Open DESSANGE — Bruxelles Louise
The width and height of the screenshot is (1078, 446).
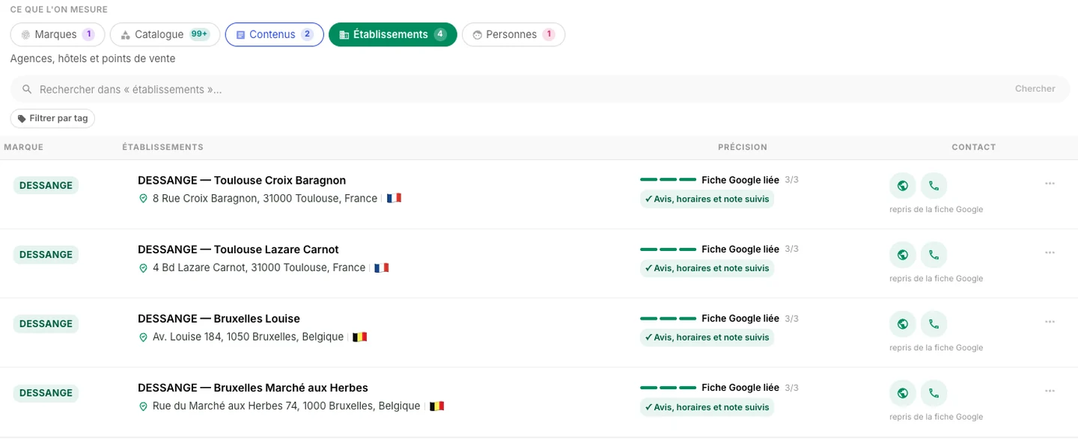click(x=219, y=318)
